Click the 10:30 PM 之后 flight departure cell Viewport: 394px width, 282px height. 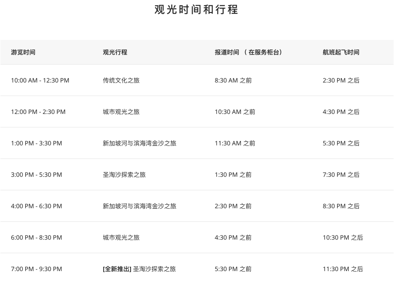(x=343, y=237)
